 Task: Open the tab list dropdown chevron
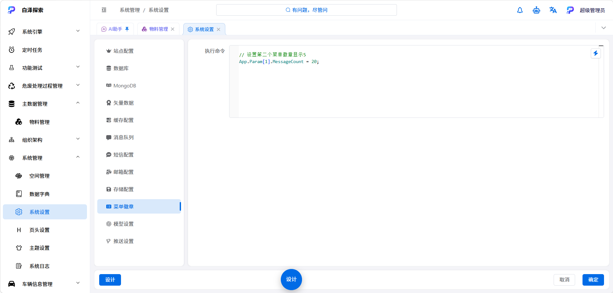click(604, 28)
